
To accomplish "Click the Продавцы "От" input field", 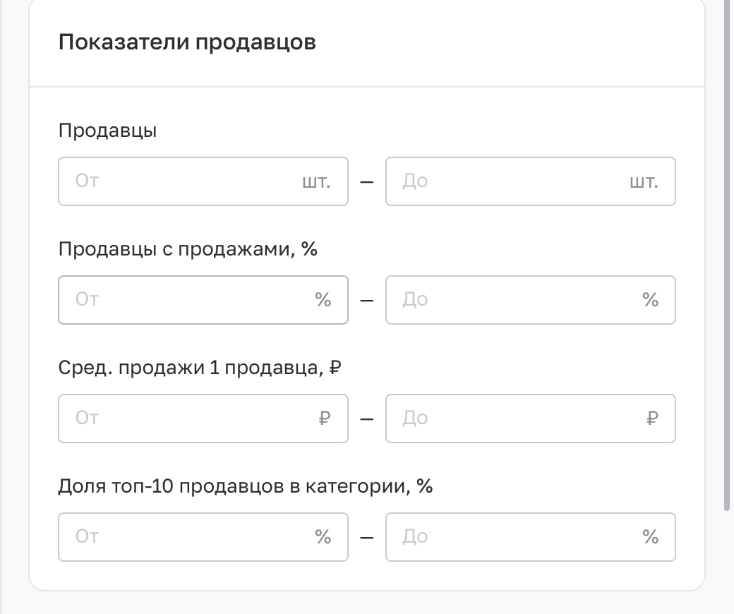I will [203, 181].
